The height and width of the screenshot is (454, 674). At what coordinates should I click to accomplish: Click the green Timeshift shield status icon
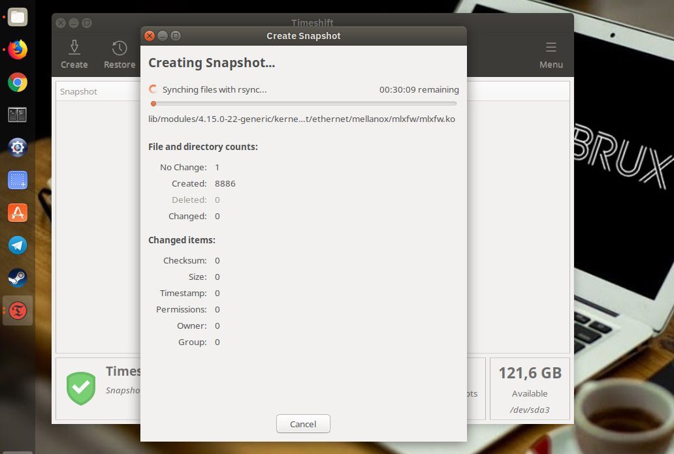(x=81, y=387)
